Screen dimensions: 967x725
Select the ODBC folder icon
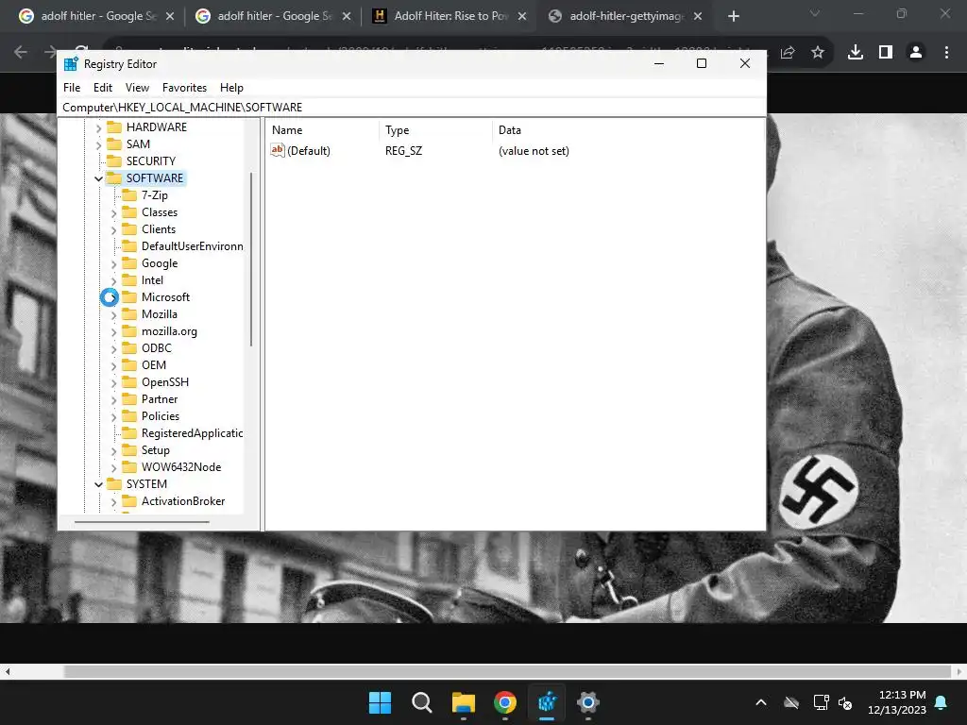point(129,347)
